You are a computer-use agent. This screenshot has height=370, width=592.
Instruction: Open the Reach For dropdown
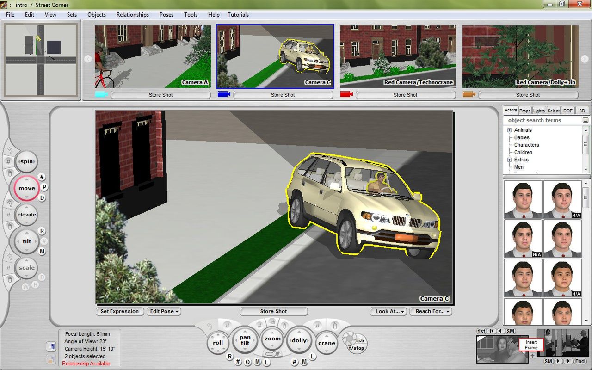pos(431,311)
